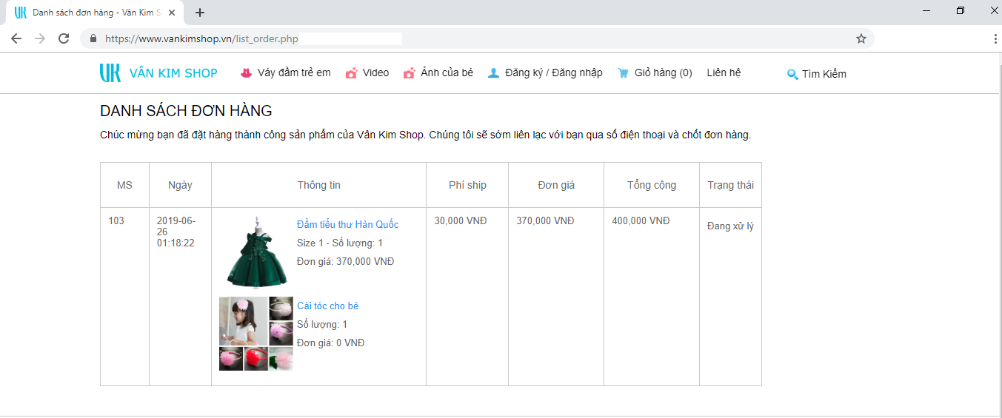This screenshot has height=418, width=1002.
Task: Click the camera icon beside Video
Action: (x=352, y=73)
